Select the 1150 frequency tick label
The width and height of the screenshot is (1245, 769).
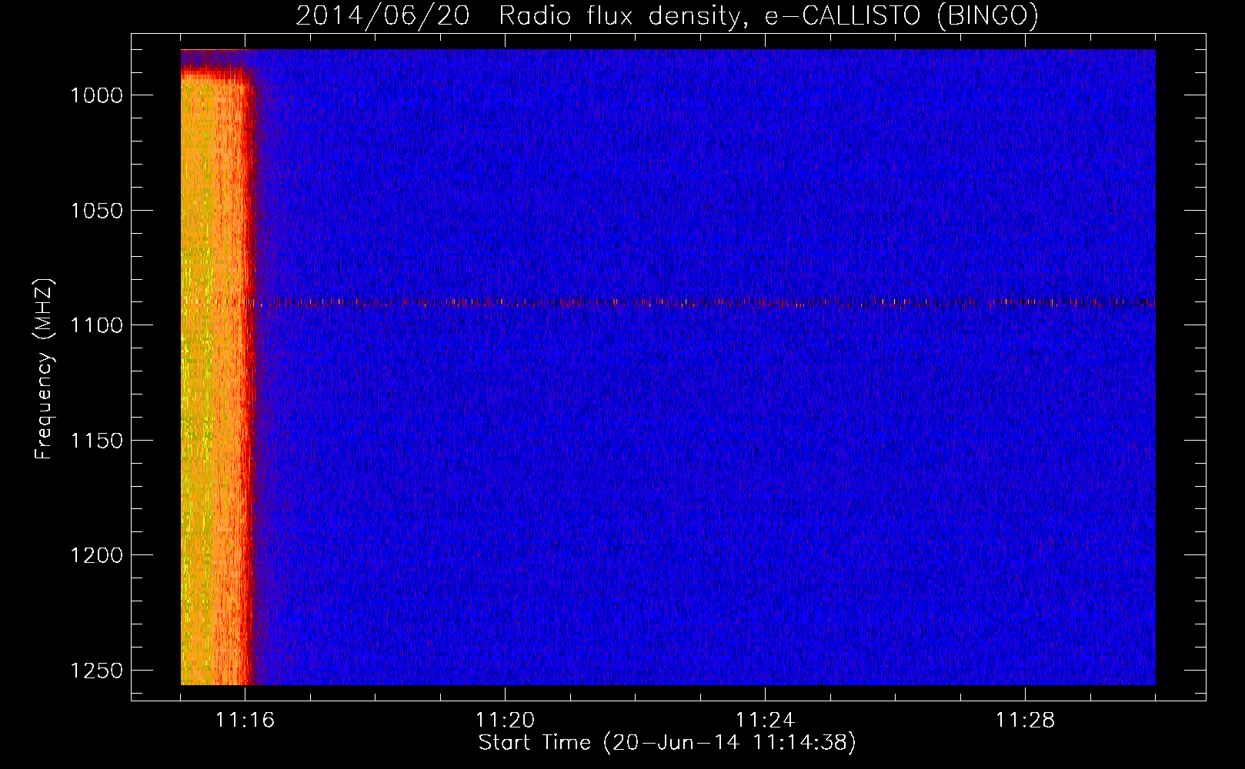(x=96, y=441)
